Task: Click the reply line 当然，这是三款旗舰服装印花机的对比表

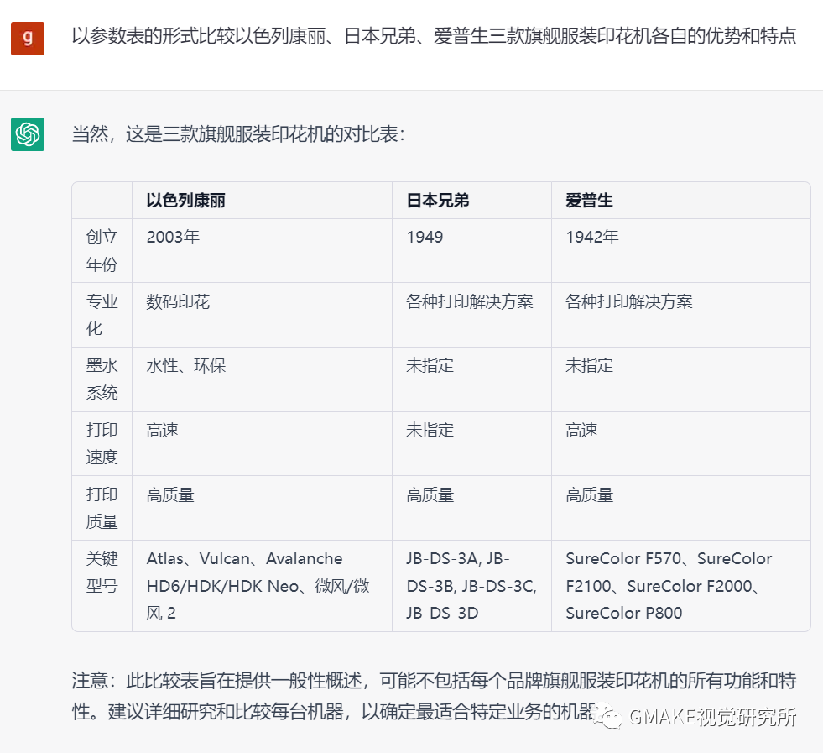Action: [x=238, y=134]
